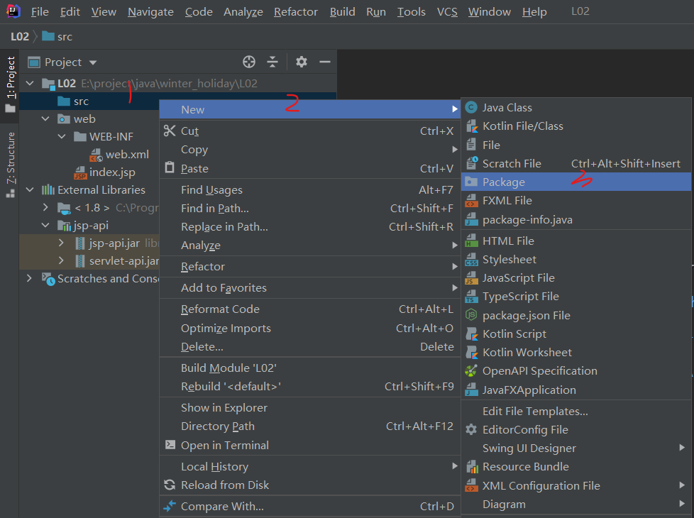This screenshot has width=694, height=518.
Task: Click the Package folder icon
Action: point(471,182)
